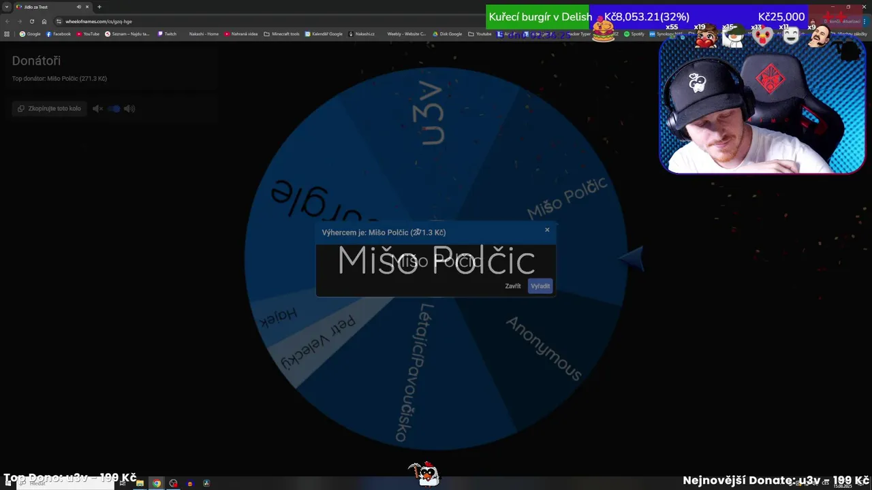Open Chrome three-dot menu

[865, 21]
